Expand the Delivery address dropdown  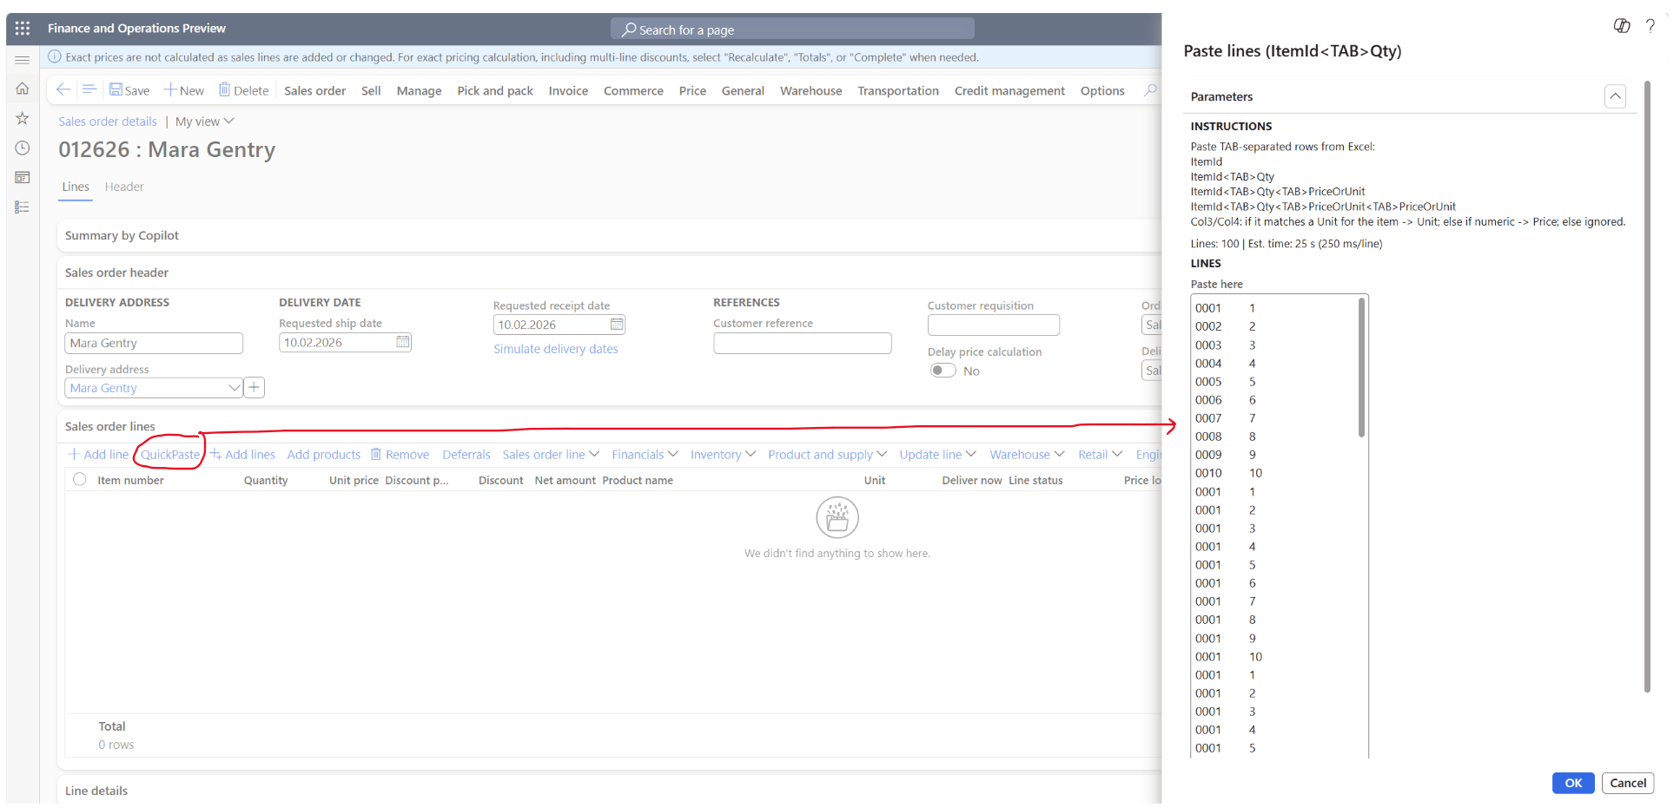tap(234, 388)
